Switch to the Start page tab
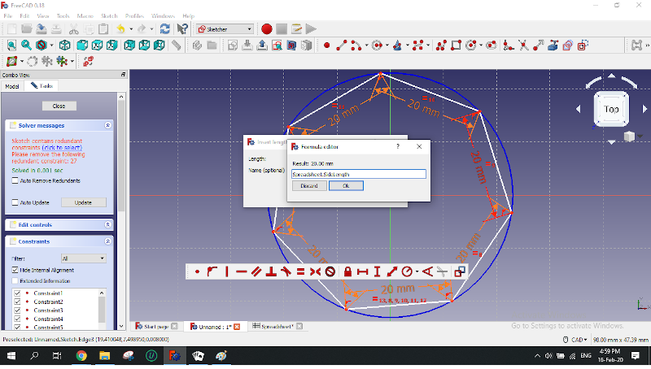 (x=156, y=326)
